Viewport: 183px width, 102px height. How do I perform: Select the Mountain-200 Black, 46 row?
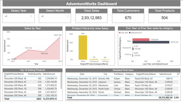(x=31, y=85)
